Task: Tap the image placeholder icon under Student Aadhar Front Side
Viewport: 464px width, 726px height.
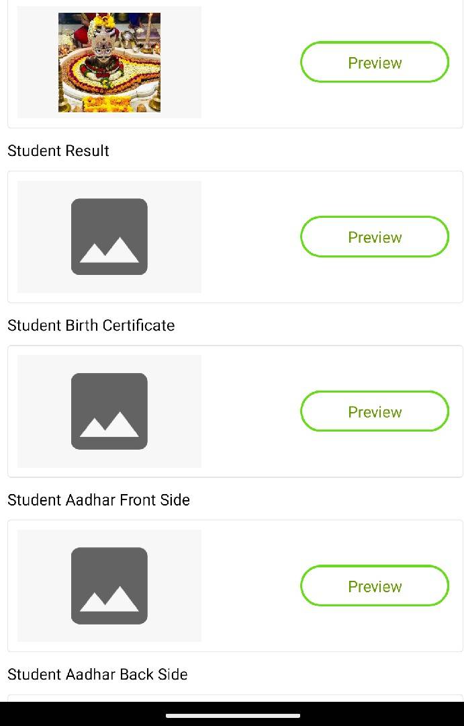Action: 109,586
